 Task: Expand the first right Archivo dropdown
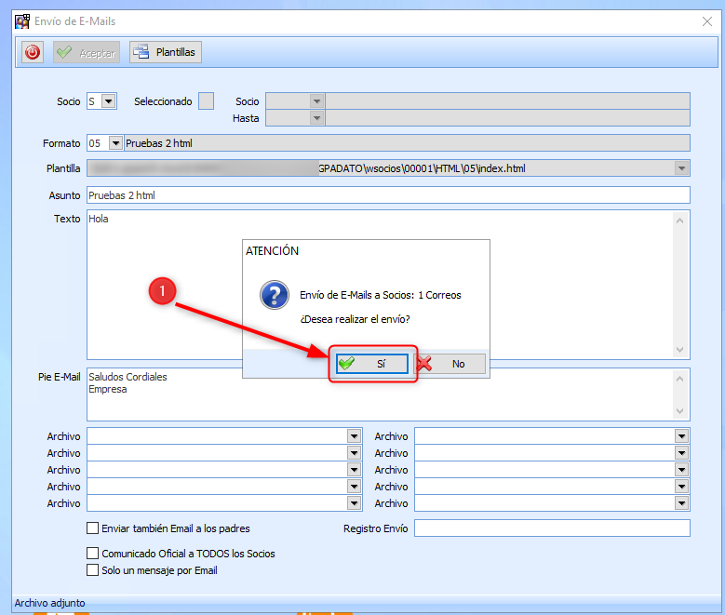coord(681,436)
